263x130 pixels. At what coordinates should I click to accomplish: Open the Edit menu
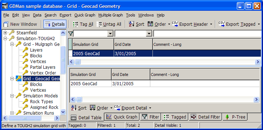point(15,15)
